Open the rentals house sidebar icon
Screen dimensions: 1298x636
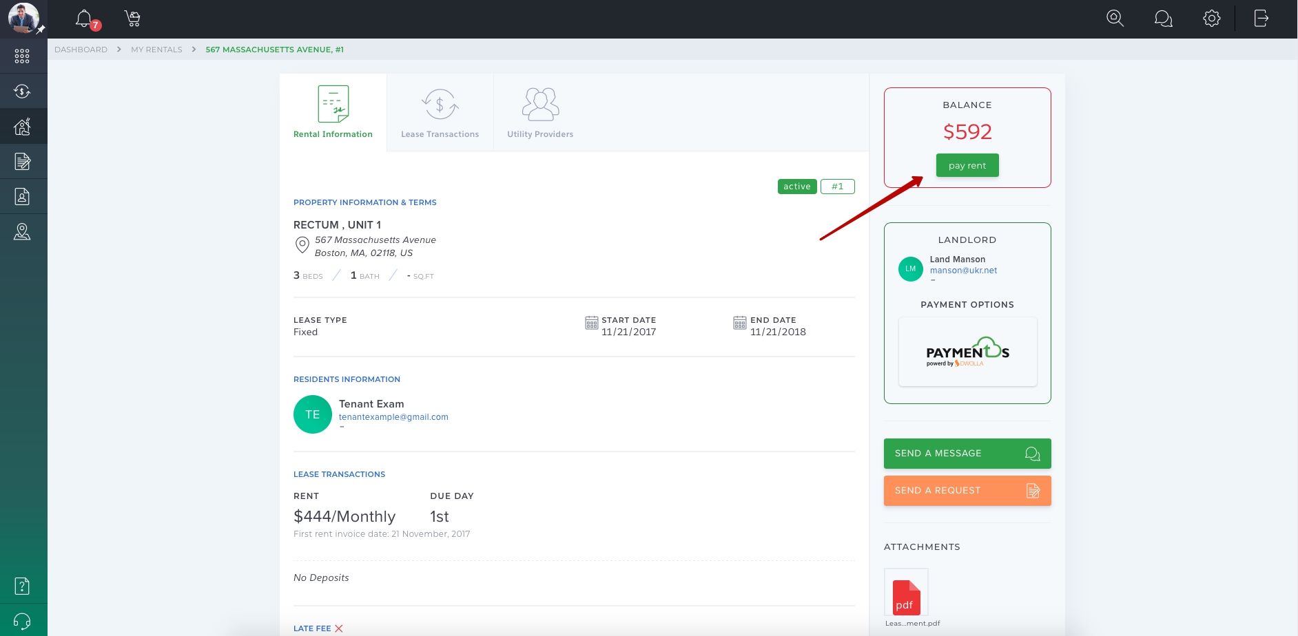[x=22, y=127]
